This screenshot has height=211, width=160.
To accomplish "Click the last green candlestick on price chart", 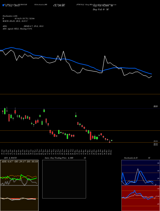I will pyautogui.click(x=112, y=140).
